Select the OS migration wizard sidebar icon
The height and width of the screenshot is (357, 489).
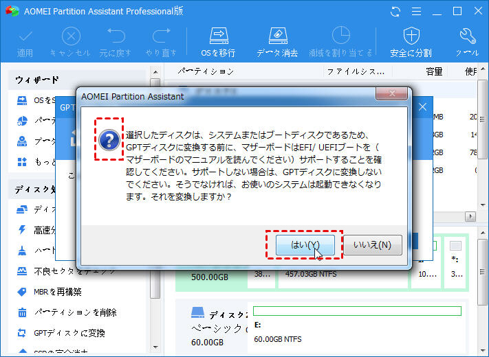click(x=22, y=100)
